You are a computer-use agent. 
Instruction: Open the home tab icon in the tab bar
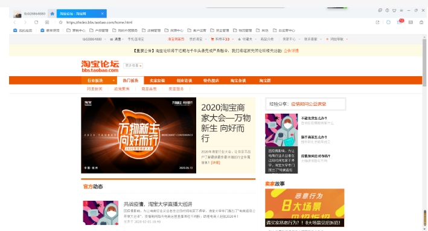click(x=52, y=13)
